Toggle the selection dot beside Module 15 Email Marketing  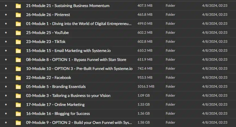[6, 51]
